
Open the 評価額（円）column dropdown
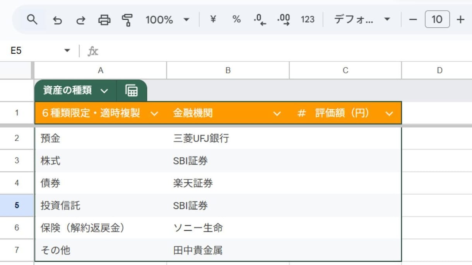(x=389, y=114)
